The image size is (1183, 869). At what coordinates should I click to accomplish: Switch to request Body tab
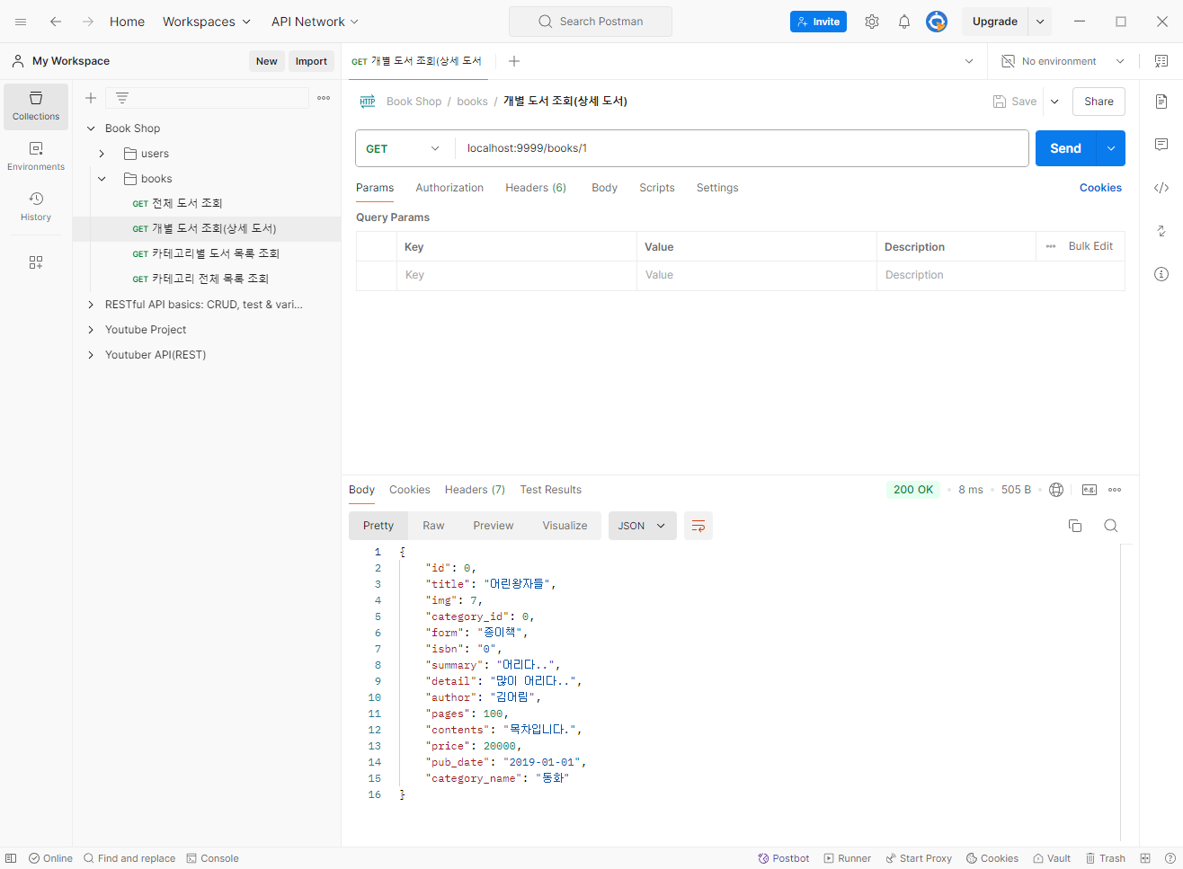tap(604, 188)
